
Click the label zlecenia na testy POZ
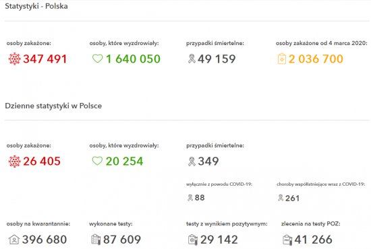tap(311, 223)
